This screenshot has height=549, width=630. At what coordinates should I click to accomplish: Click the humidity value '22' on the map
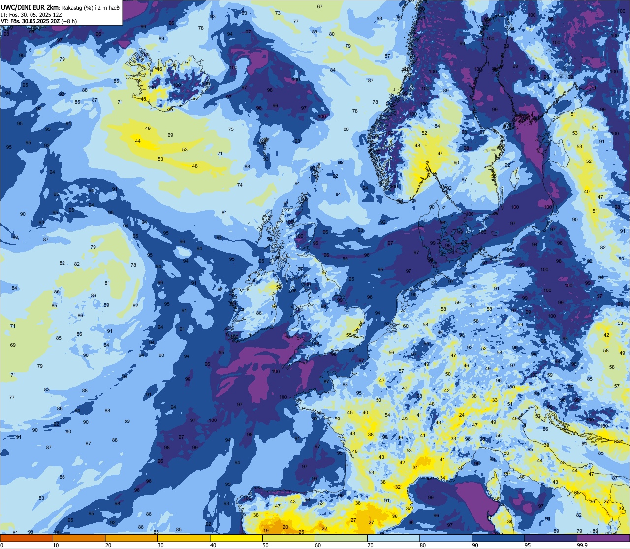point(324,528)
